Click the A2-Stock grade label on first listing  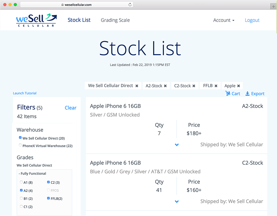pyautogui.click(x=252, y=106)
